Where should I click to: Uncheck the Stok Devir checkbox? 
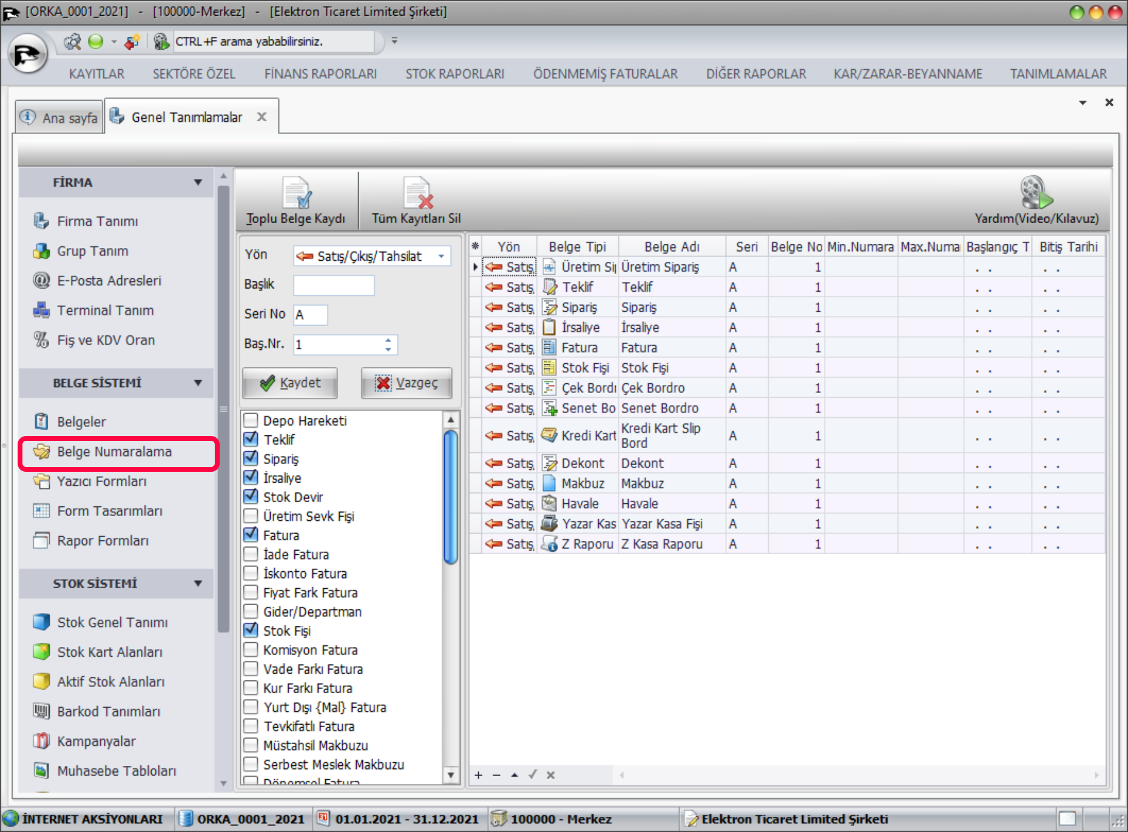[251, 497]
